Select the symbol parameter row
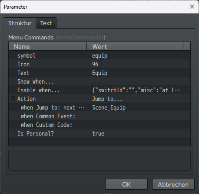 [x=99, y=55]
